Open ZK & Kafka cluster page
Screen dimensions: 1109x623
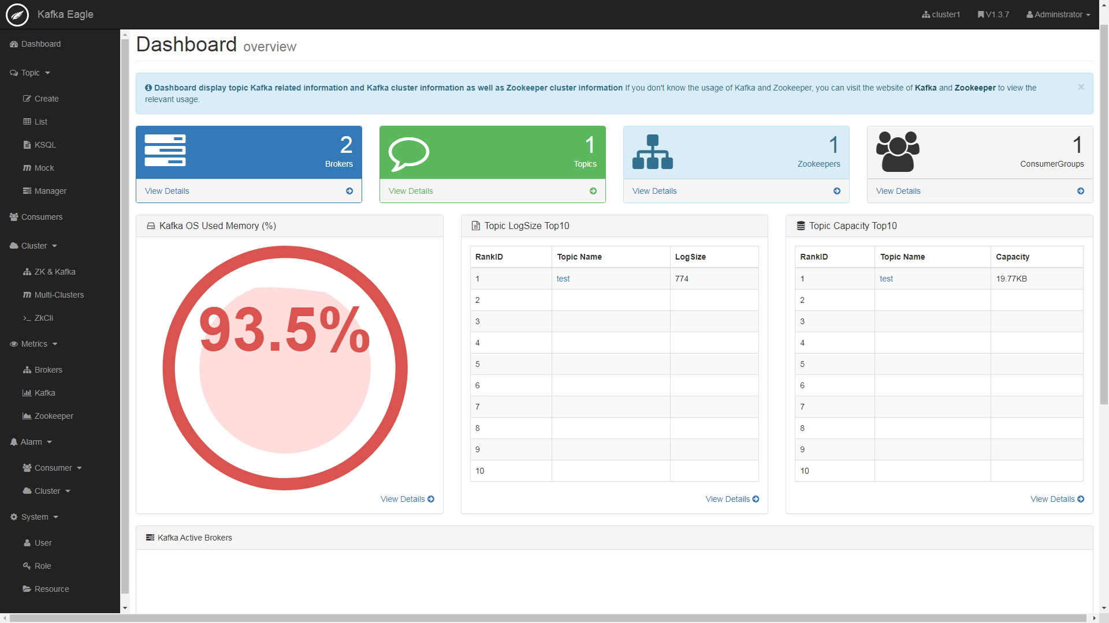click(x=54, y=272)
